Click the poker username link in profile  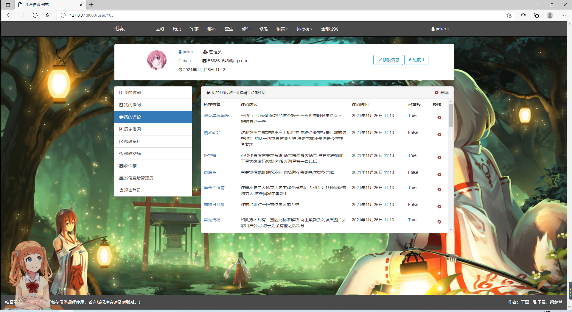click(186, 52)
